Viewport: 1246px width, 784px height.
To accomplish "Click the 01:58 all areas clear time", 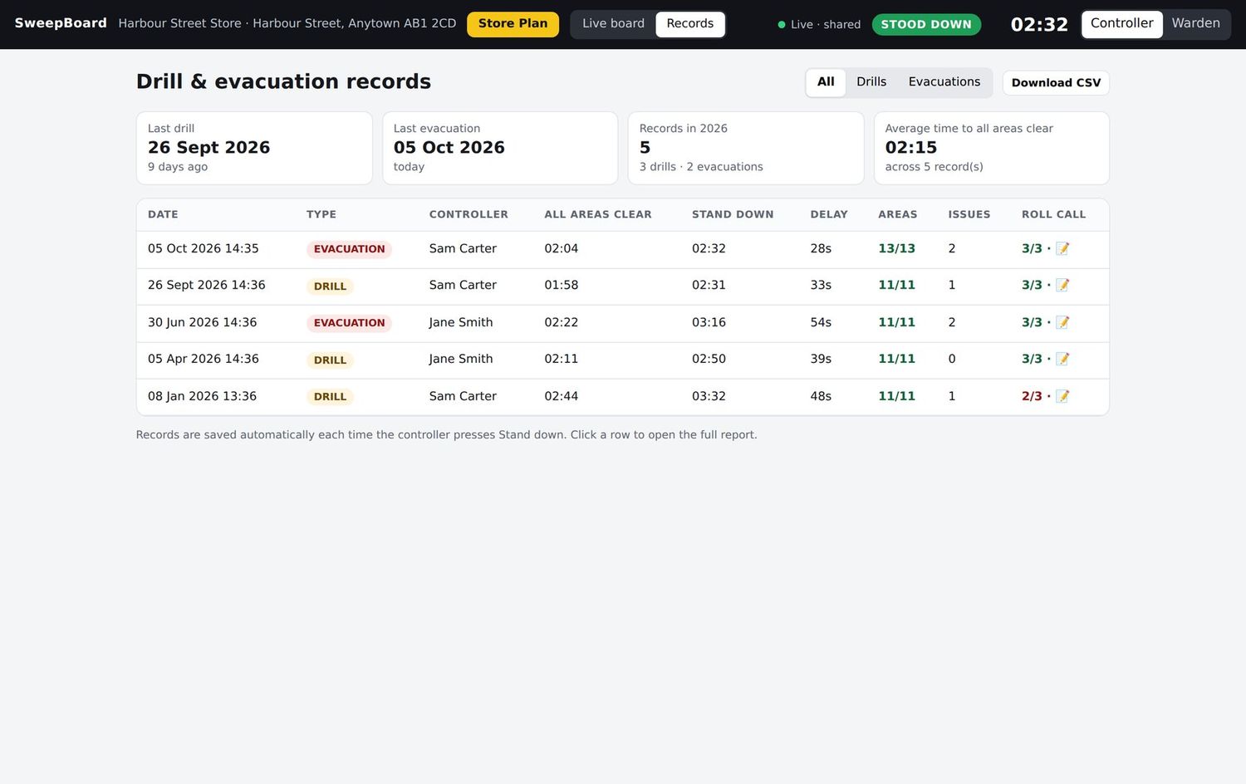I will 561,285.
